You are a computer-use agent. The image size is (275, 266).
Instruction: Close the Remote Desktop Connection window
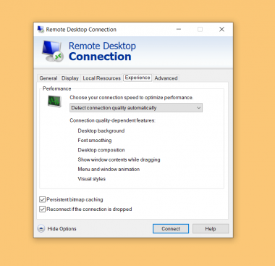[221, 29]
